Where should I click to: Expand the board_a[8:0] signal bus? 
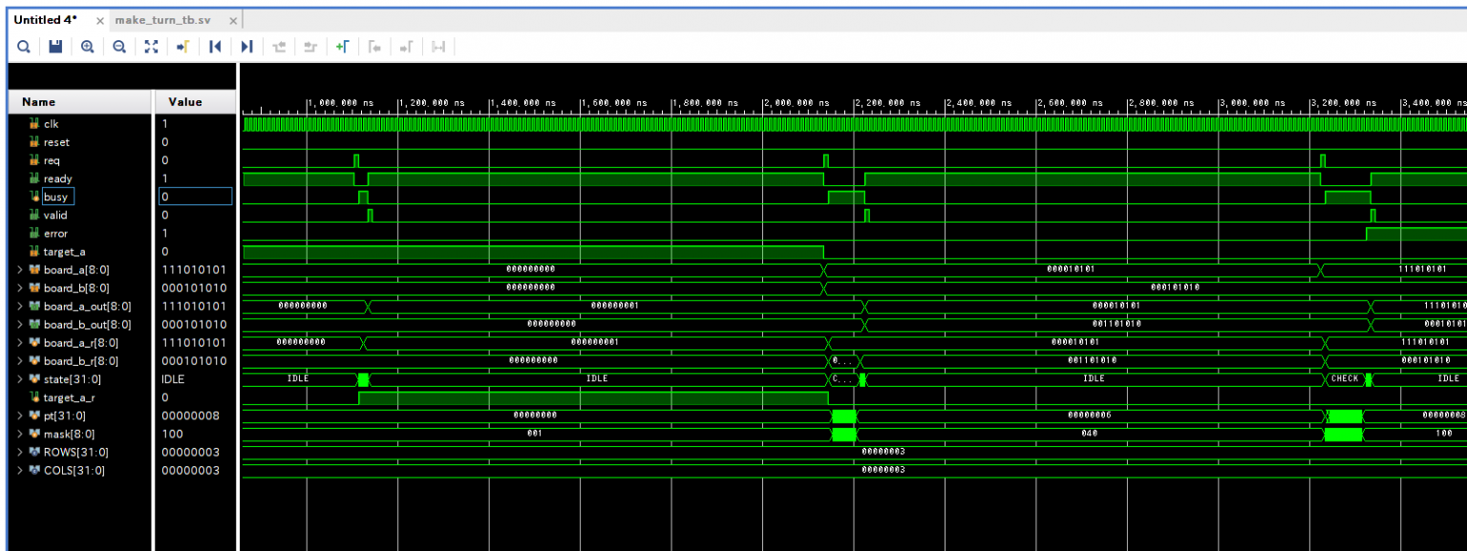click(20, 270)
